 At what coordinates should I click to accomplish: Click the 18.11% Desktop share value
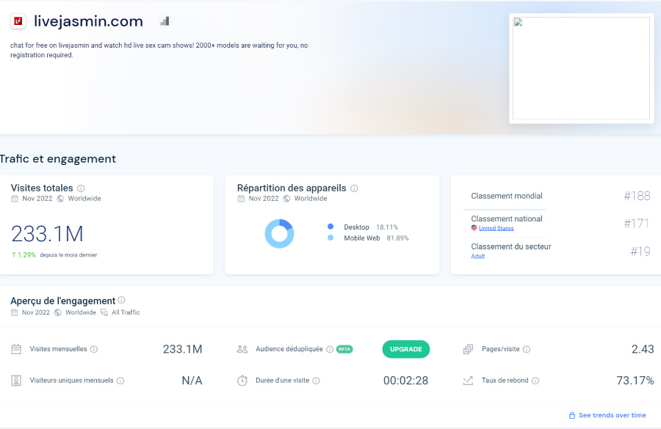[387, 227]
